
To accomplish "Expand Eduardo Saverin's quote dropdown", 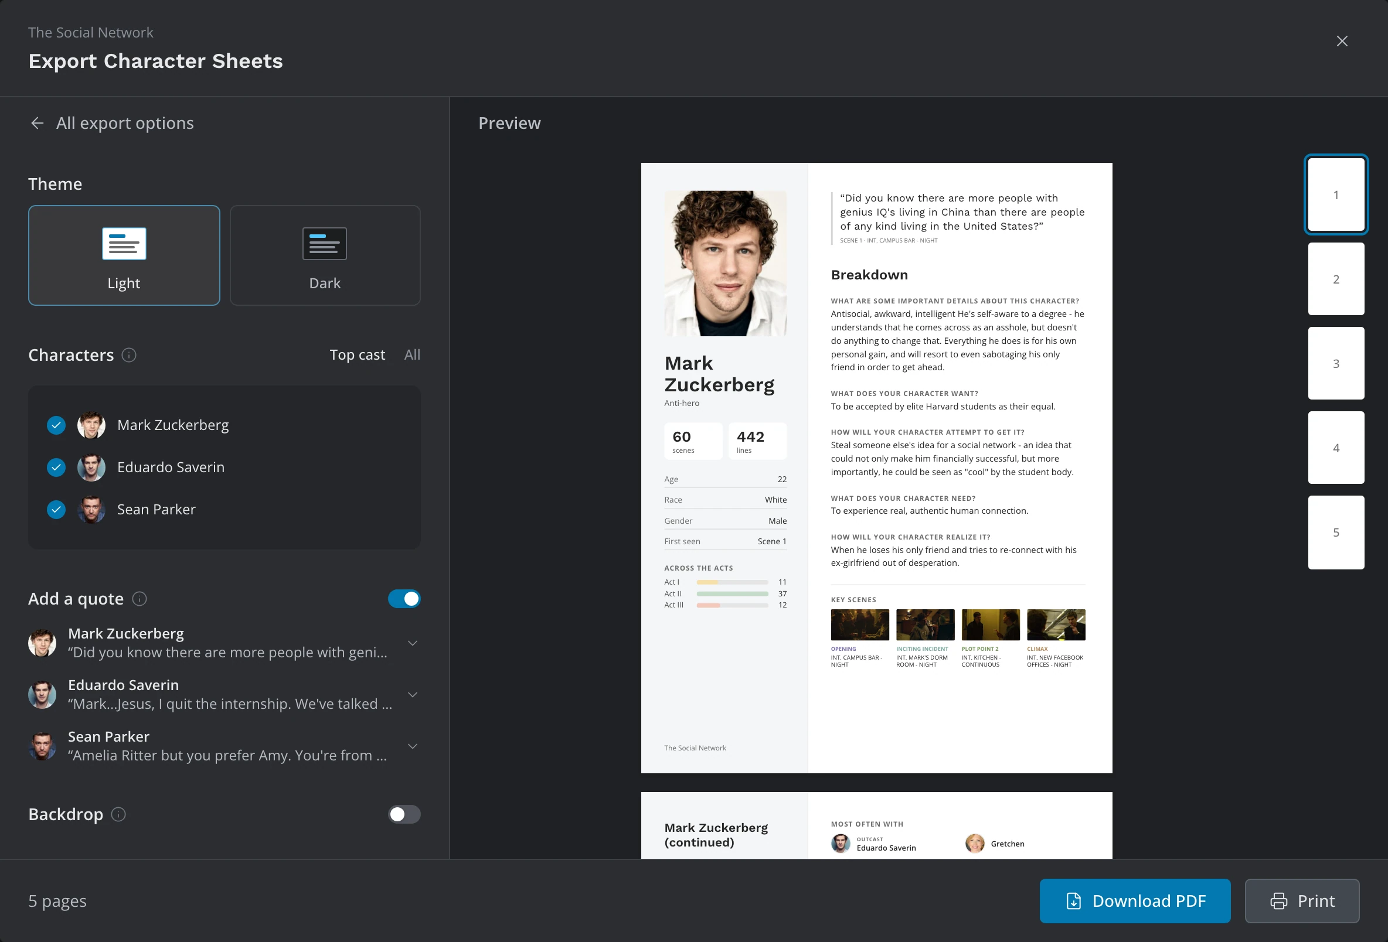I will pyautogui.click(x=412, y=695).
